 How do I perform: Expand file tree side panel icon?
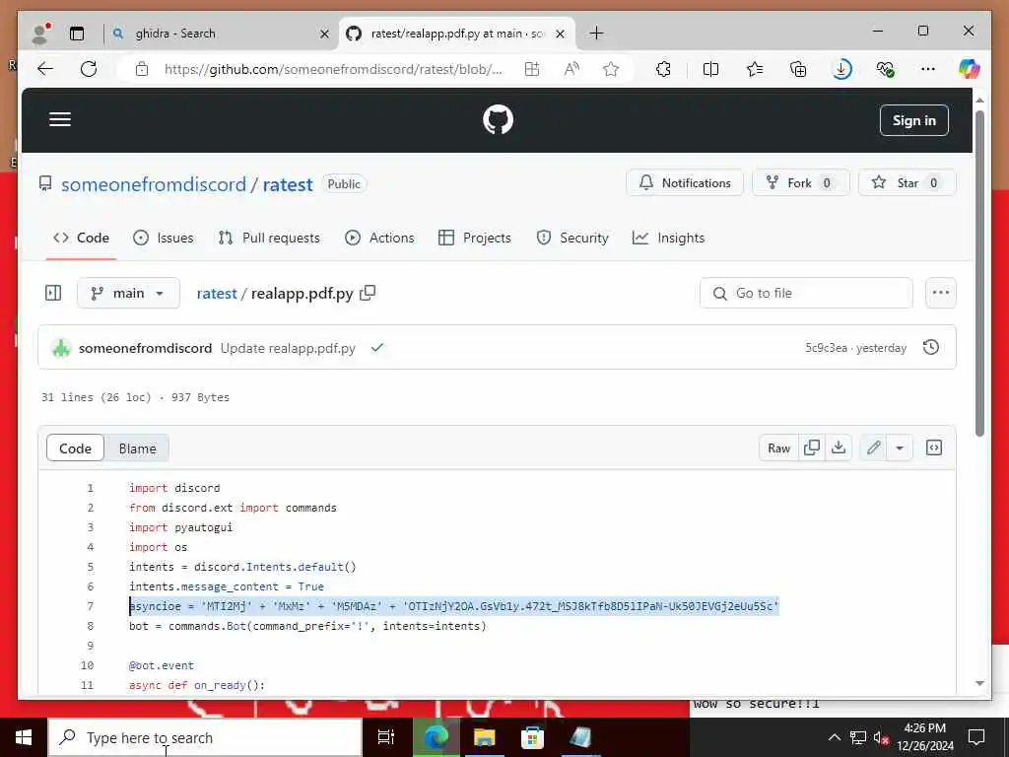tap(53, 293)
